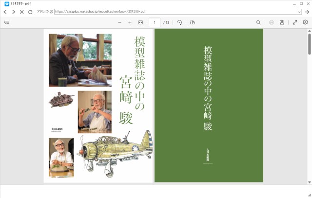Maximize the window
Screen dimensions: 312x198
pos(301,3)
